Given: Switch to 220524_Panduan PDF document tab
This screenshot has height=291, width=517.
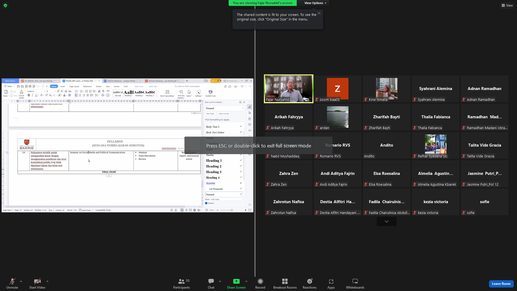Looking at the screenshot, I should click(162, 81).
